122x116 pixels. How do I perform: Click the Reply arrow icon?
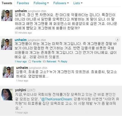(59, 61)
